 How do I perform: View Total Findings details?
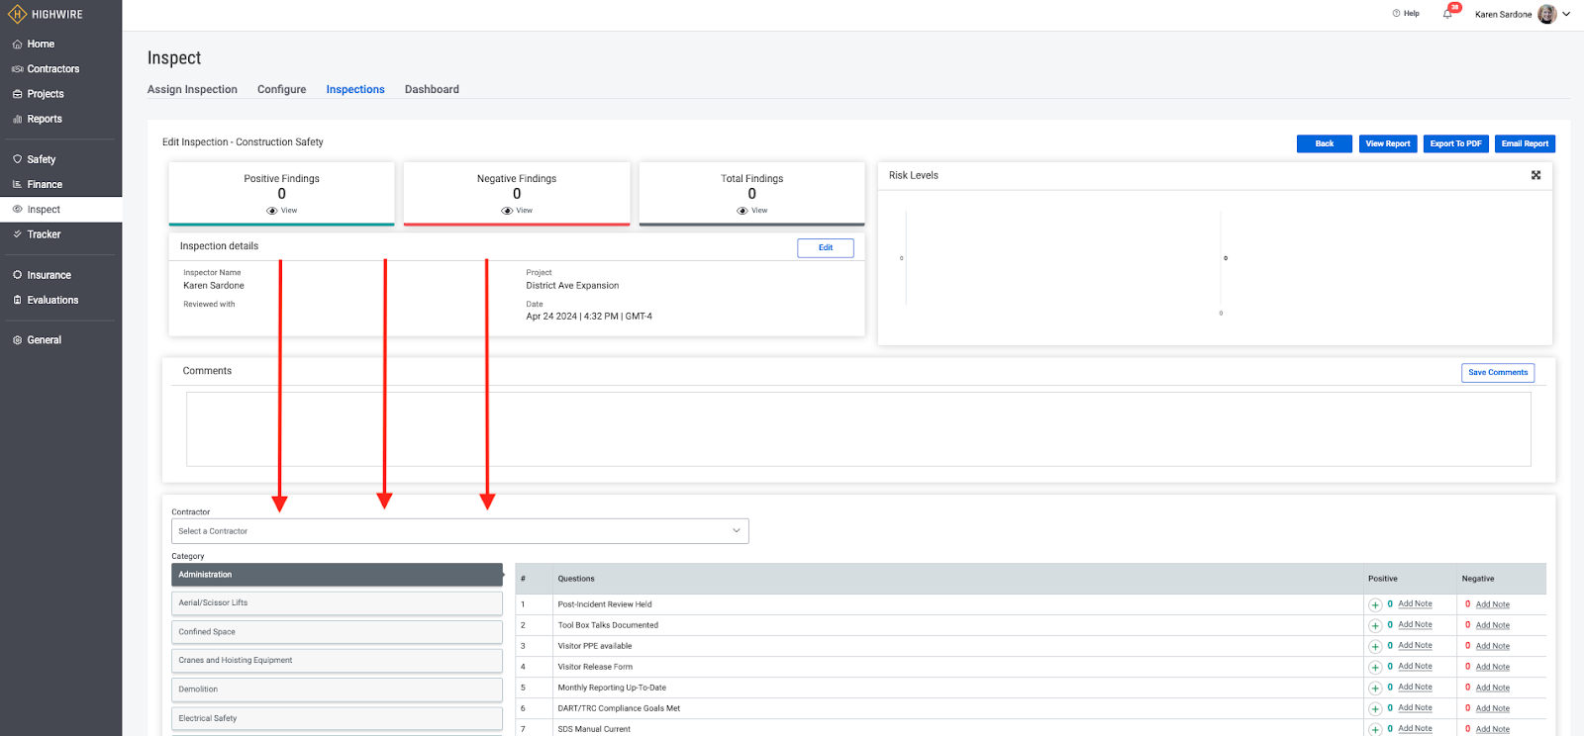tap(752, 211)
